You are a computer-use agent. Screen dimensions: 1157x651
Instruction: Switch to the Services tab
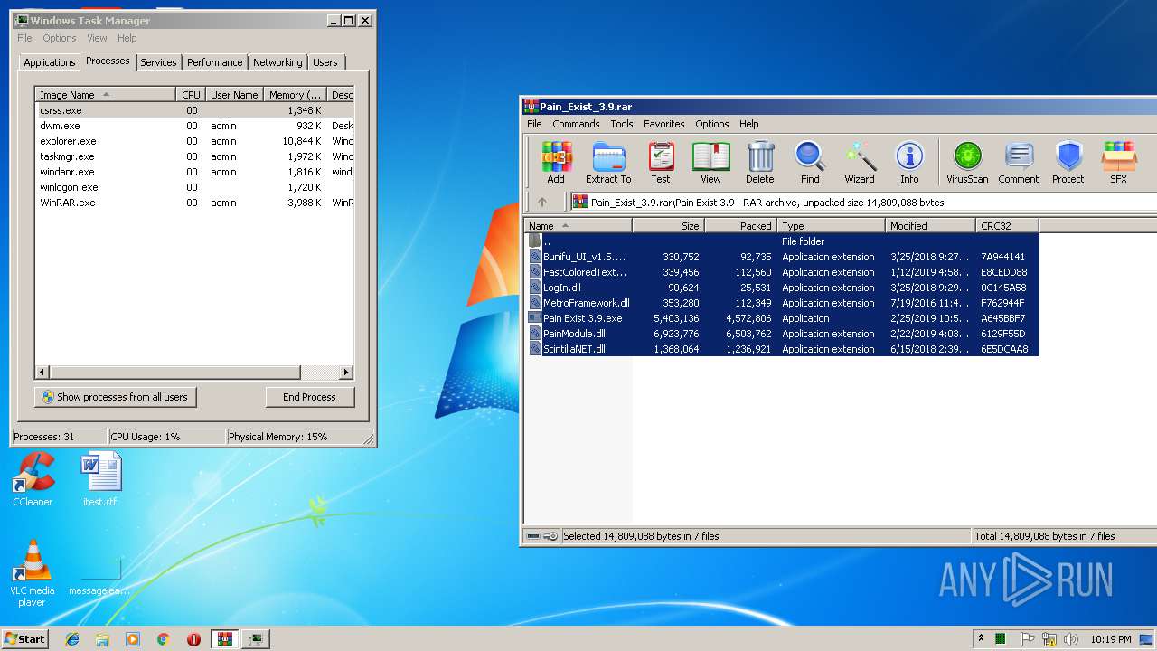158,62
